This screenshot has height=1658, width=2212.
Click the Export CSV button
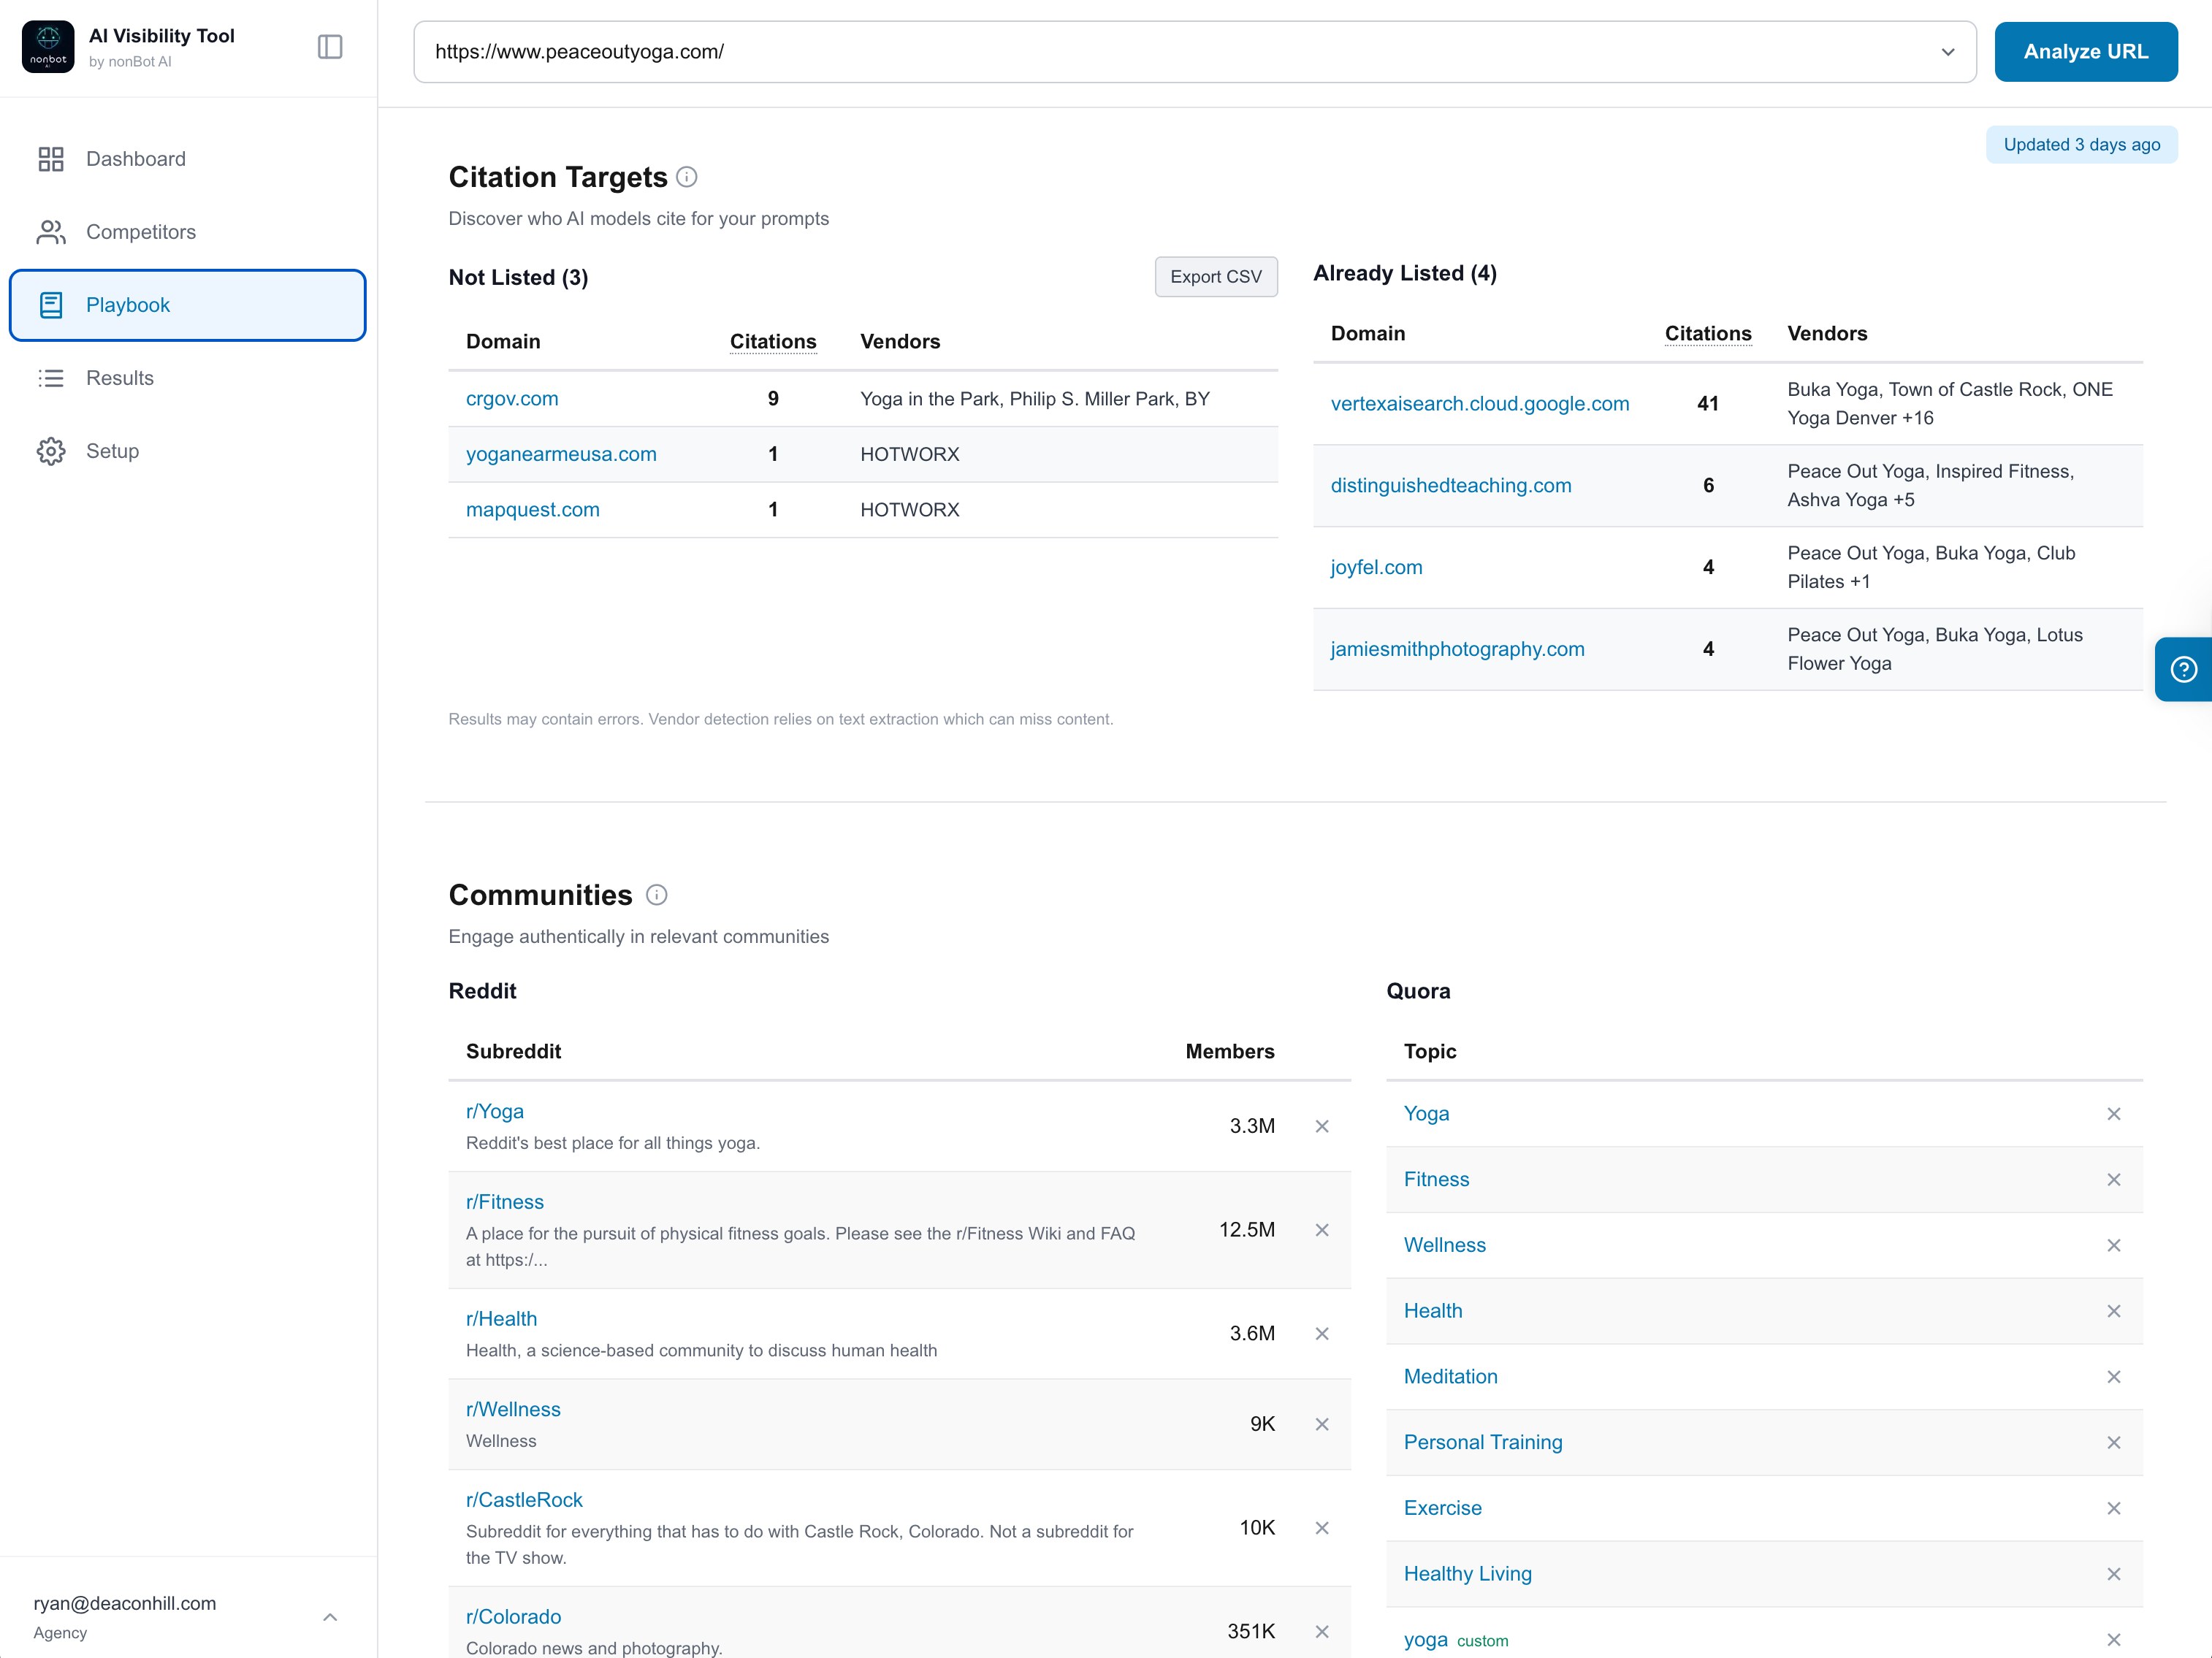(x=1215, y=277)
